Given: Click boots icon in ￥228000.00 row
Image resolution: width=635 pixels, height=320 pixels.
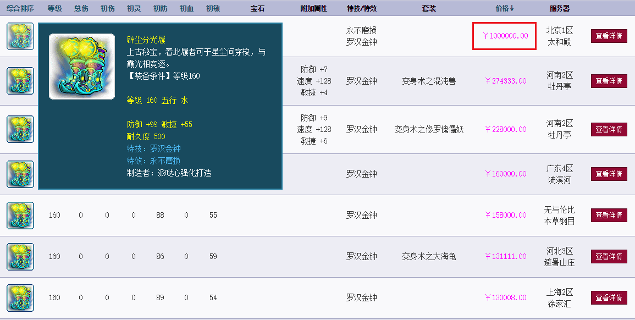Looking at the screenshot, I should tap(20, 129).
